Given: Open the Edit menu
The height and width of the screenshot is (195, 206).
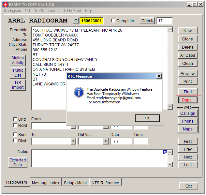Looking at the screenshot, I should click(x=27, y=11).
